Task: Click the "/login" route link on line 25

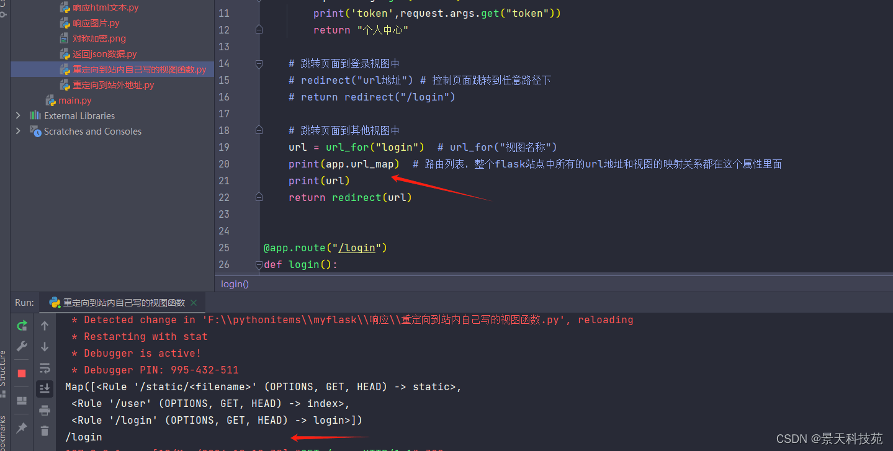Action: click(356, 248)
